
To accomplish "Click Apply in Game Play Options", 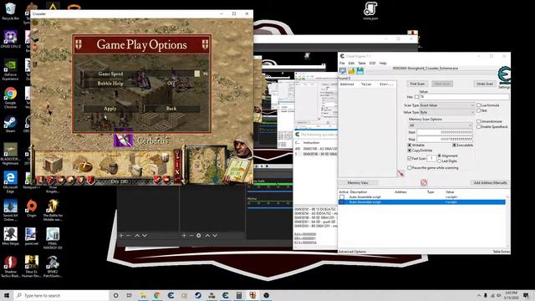I will click(x=110, y=109).
